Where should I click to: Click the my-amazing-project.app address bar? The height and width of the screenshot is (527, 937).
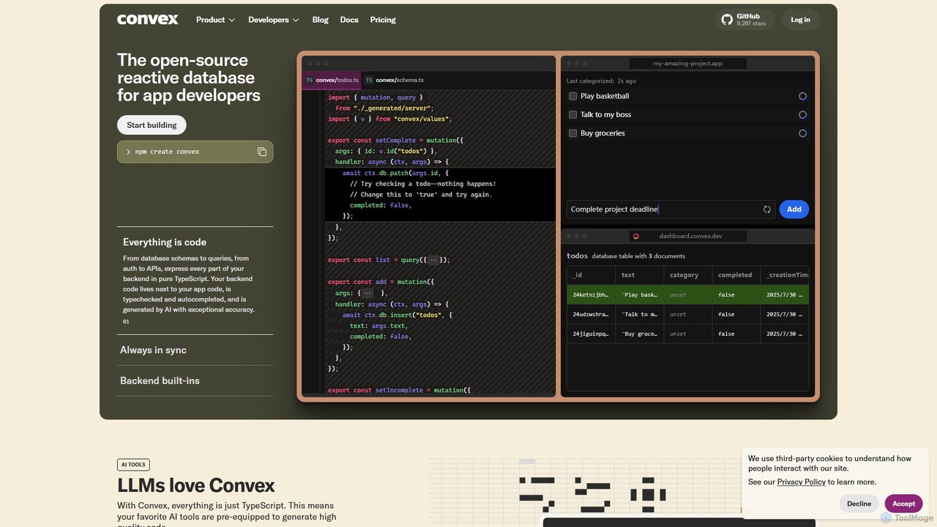pyautogui.click(x=687, y=64)
